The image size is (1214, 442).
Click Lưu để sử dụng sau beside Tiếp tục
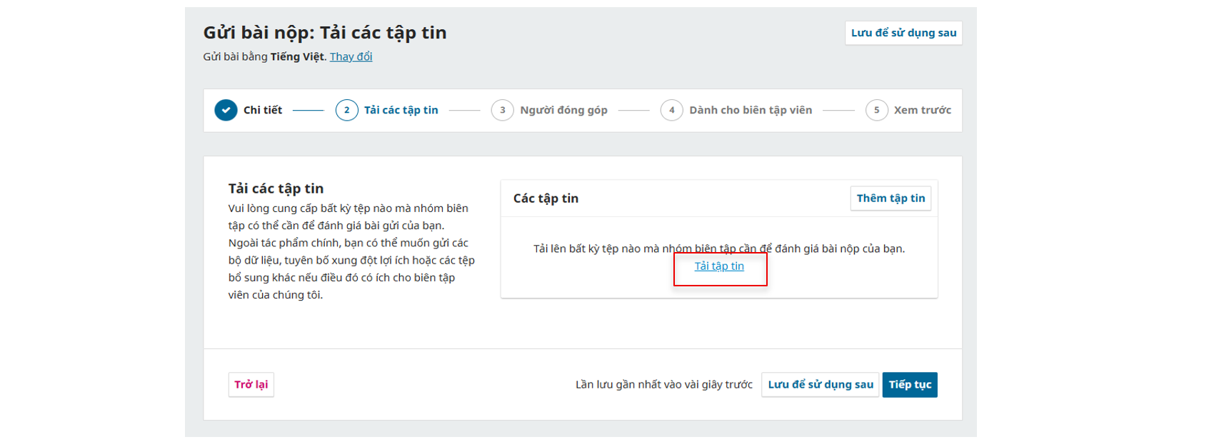point(820,385)
